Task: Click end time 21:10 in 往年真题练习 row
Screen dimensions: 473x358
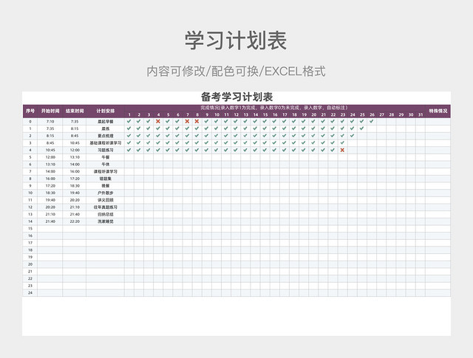Action: point(75,207)
